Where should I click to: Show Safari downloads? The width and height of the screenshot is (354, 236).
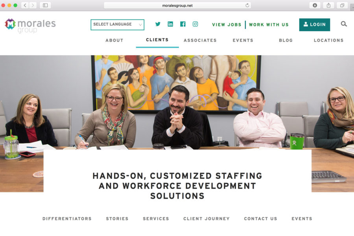pos(315,6)
